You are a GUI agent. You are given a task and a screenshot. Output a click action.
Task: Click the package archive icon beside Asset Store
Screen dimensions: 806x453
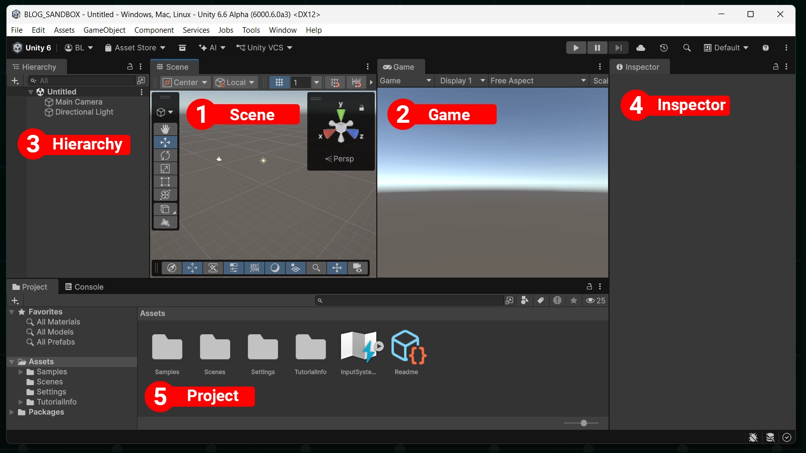182,48
